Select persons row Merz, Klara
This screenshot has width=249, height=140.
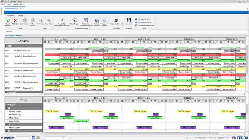click(24, 118)
